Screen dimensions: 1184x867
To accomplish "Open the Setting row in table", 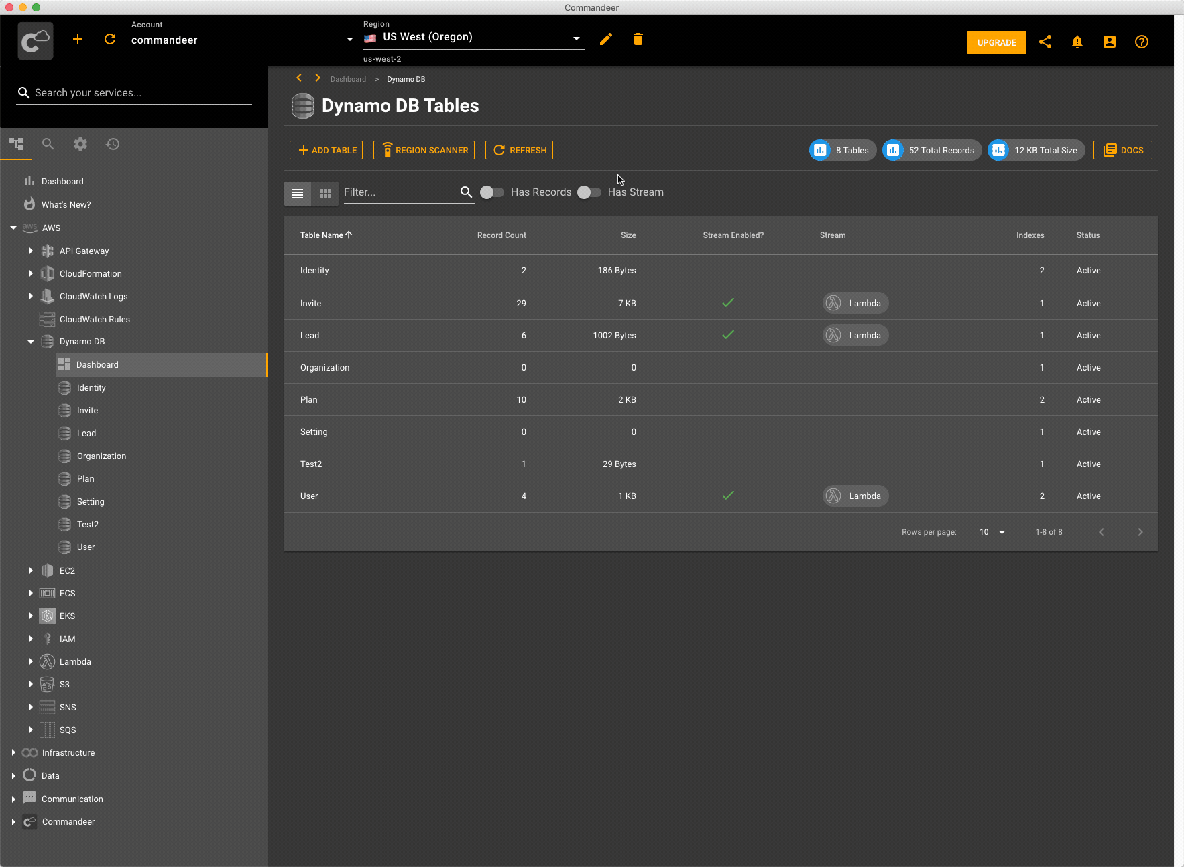I will click(x=721, y=431).
